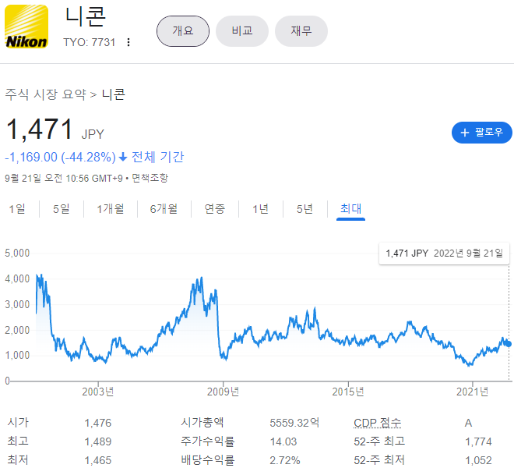Switch chart range to 1년
Viewport: 514px width, 468px height.
261,209
